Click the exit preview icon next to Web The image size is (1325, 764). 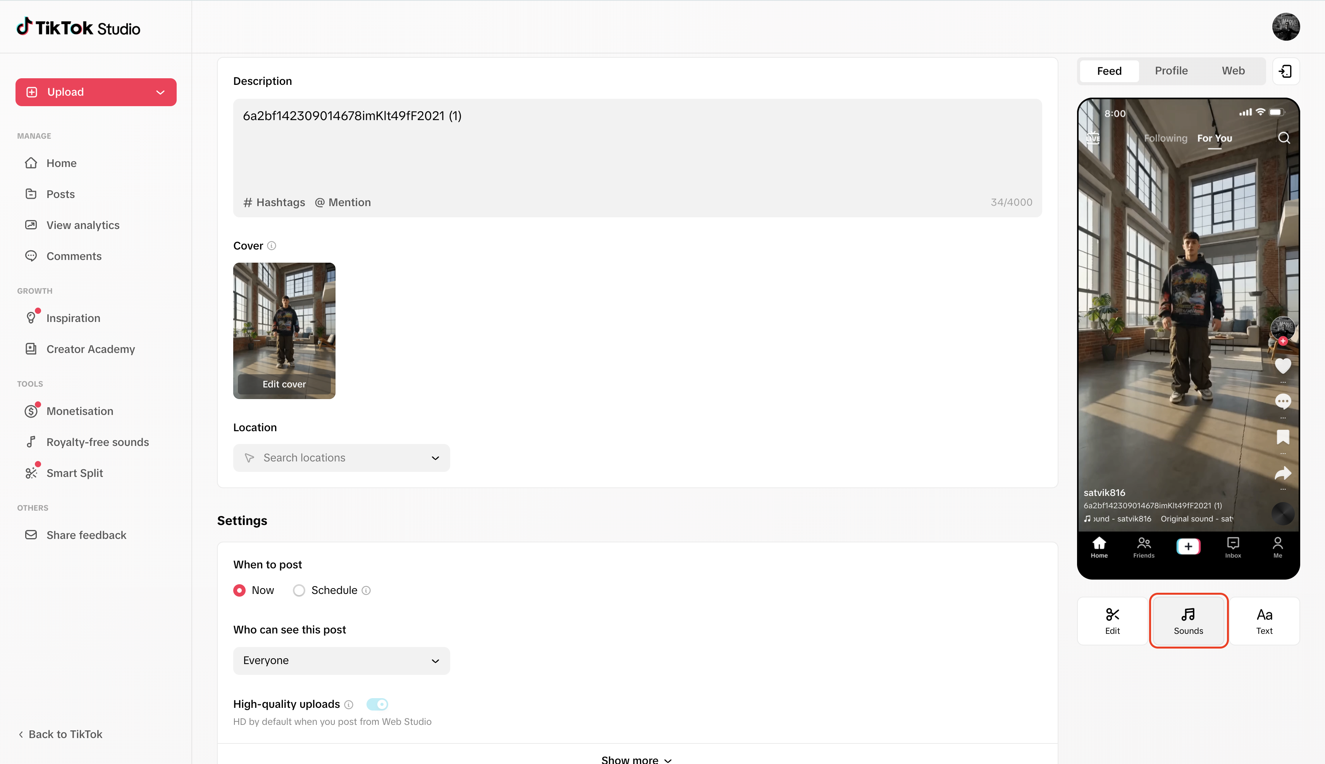(1285, 71)
